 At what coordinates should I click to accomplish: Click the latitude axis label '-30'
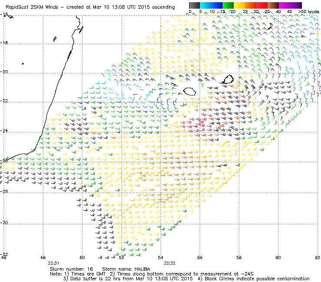[4, 223]
